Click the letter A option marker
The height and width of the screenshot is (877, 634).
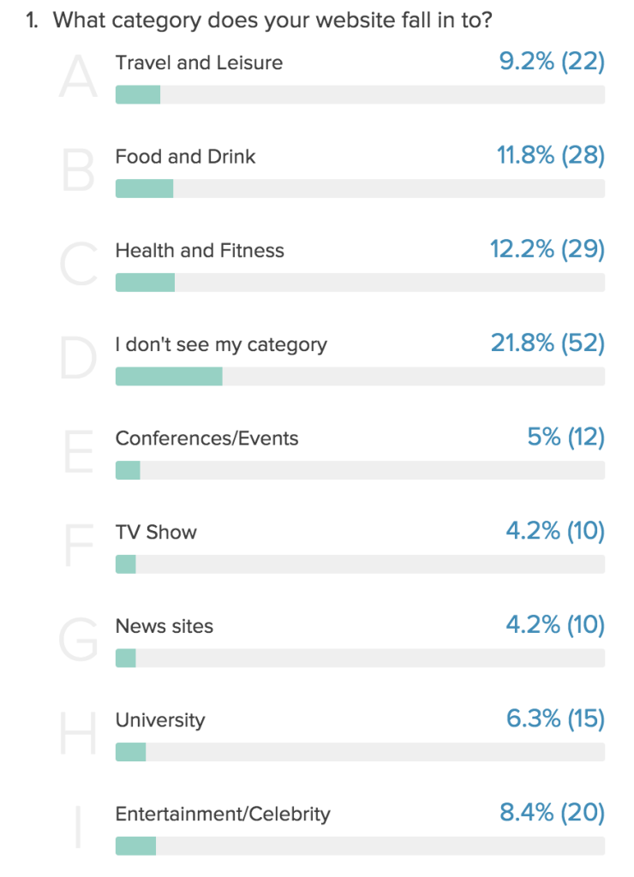point(78,76)
